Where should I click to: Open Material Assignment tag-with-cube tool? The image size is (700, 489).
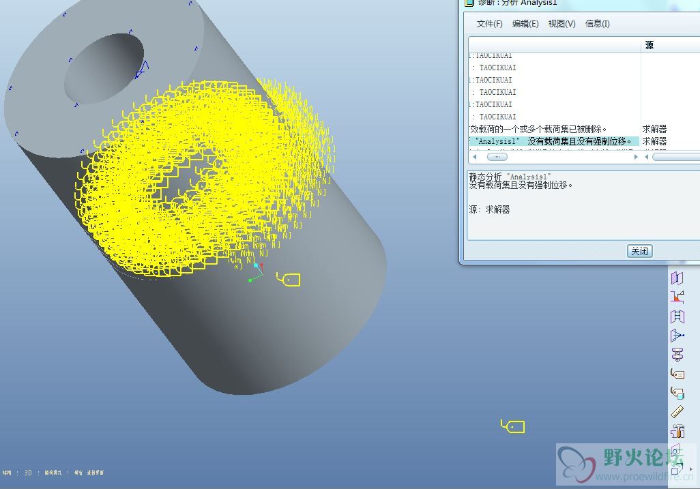coord(677,393)
